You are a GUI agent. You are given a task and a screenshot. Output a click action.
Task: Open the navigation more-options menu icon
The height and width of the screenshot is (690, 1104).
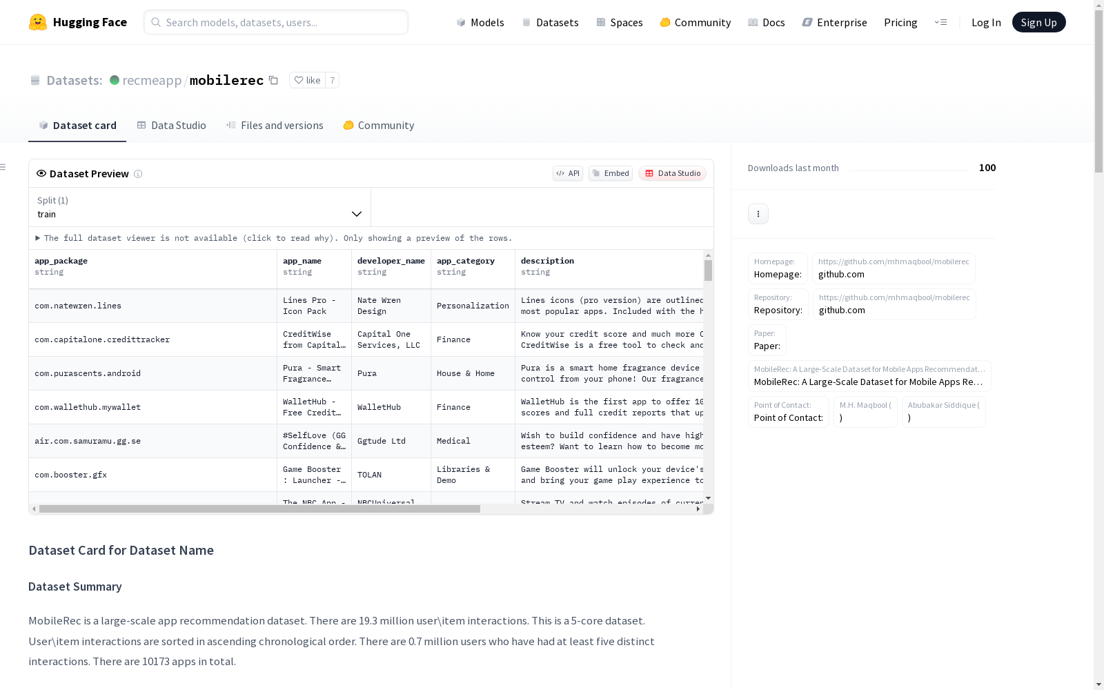point(940,22)
